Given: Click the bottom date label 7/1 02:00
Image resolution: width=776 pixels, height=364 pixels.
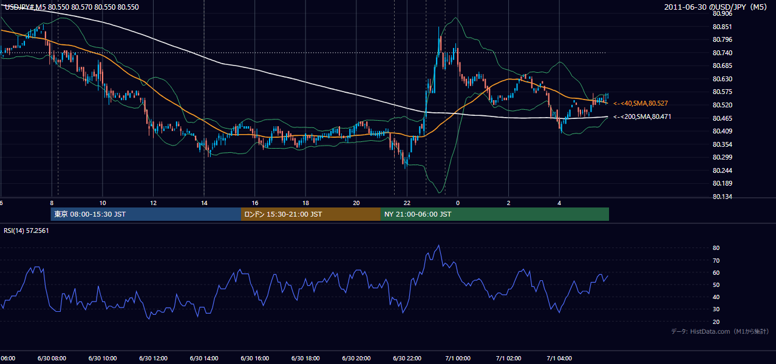Looking at the screenshot, I should (x=509, y=359).
